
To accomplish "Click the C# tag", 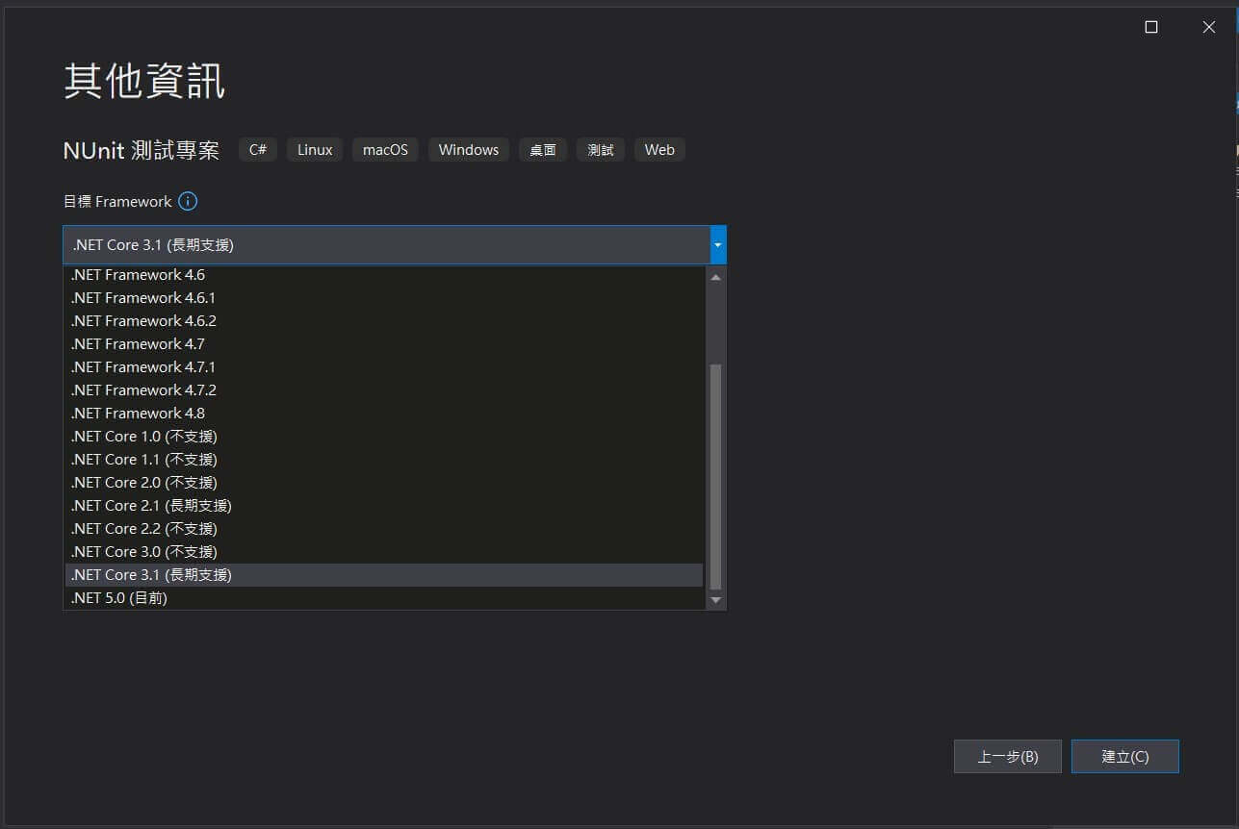I will [x=258, y=150].
